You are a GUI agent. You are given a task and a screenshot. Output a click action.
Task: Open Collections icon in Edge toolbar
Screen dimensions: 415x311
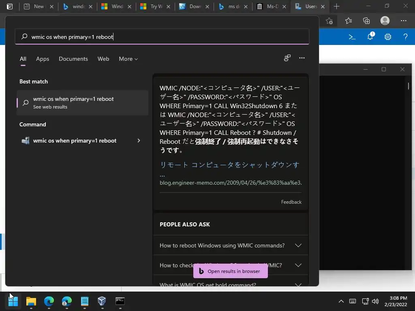point(366,21)
